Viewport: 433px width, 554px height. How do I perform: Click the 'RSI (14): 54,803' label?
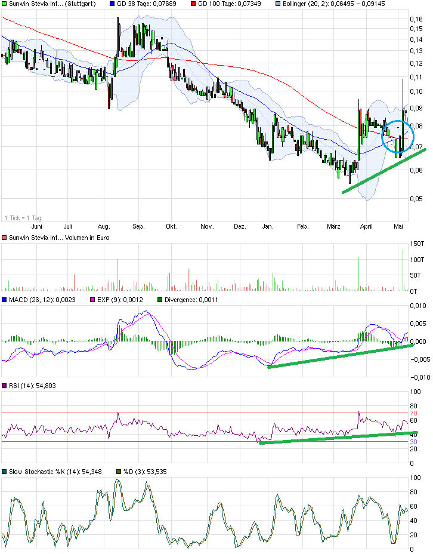pos(32,386)
